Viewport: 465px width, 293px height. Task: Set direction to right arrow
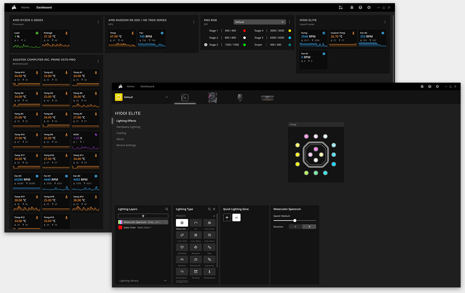(x=309, y=227)
